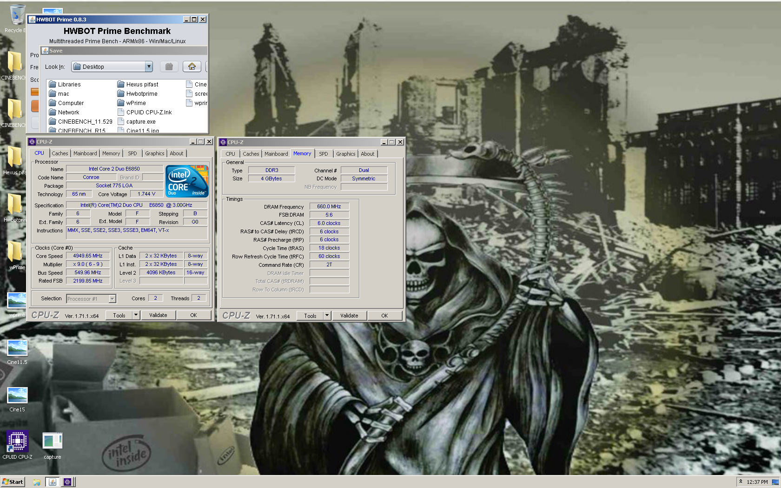
Task: Click the 660.0 MHz DRAM Frequency value
Action: pyautogui.click(x=329, y=206)
